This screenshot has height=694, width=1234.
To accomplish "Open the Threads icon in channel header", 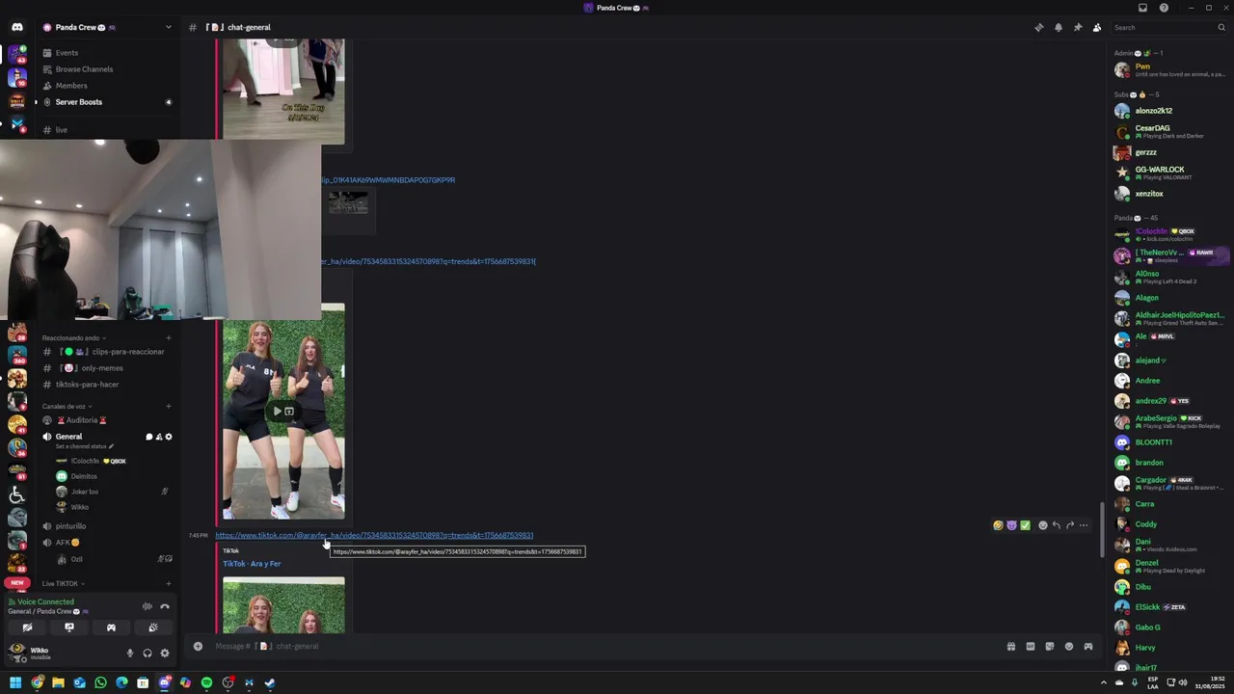I will 1038,27.
